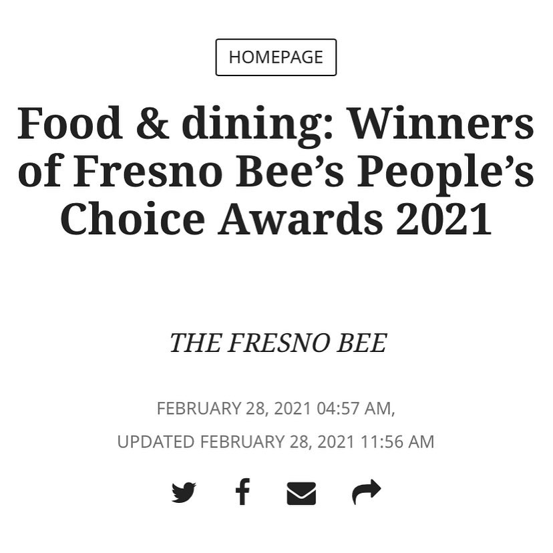Viewport: 553px width, 553px height.
Task: Open THE FRESNO BEE byline link
Action: click(x=279, y=343)
